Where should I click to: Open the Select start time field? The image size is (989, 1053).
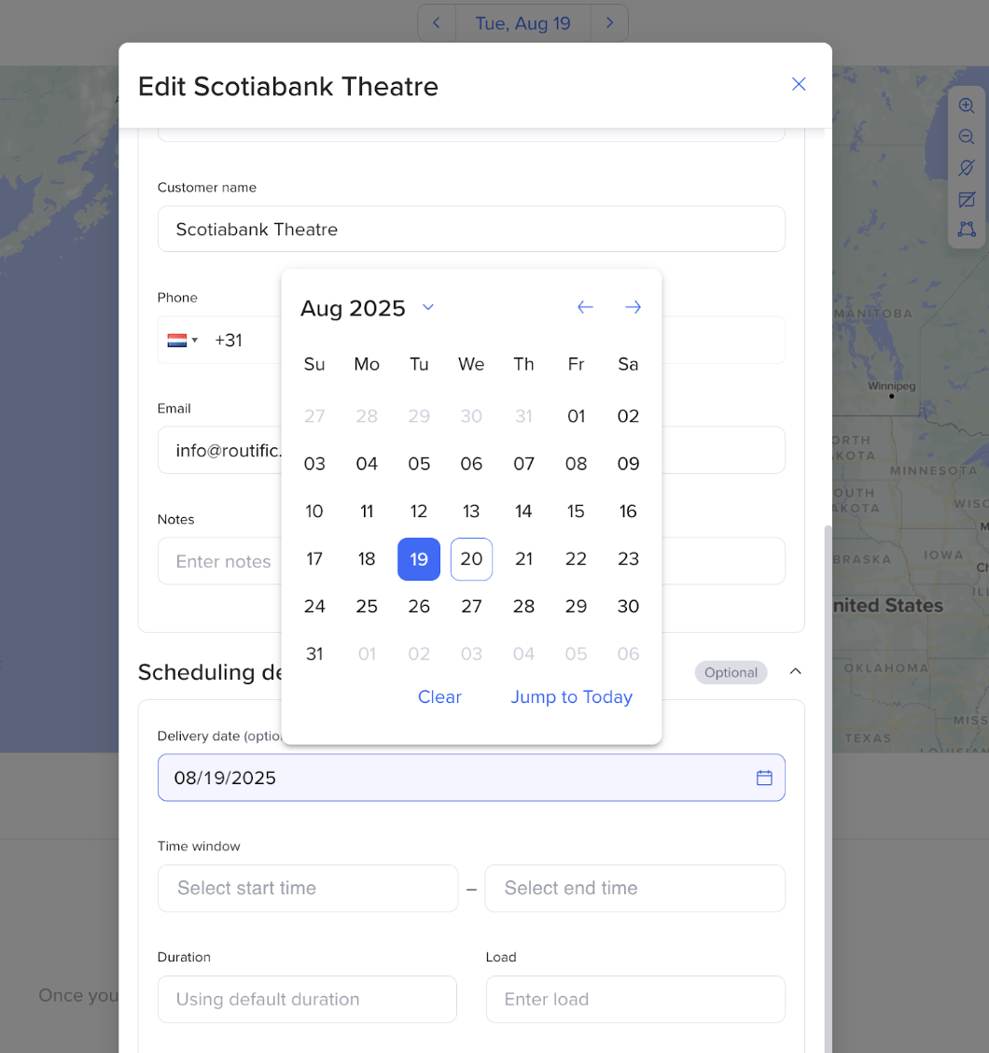(308, 889)
